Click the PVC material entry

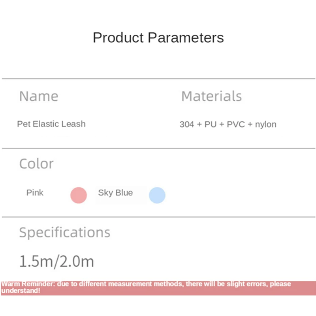tap(235, 124)
